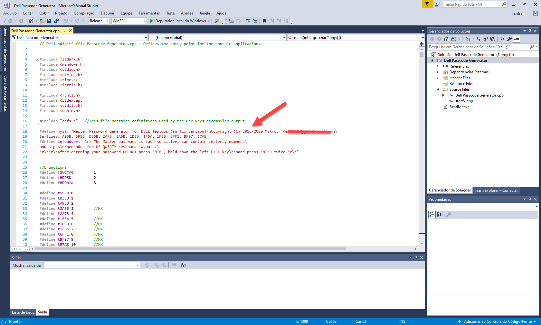The image size is (541, 325).
Task: Sync with Active Document in Solution Explorer
Action: click(x=479, y=39)
